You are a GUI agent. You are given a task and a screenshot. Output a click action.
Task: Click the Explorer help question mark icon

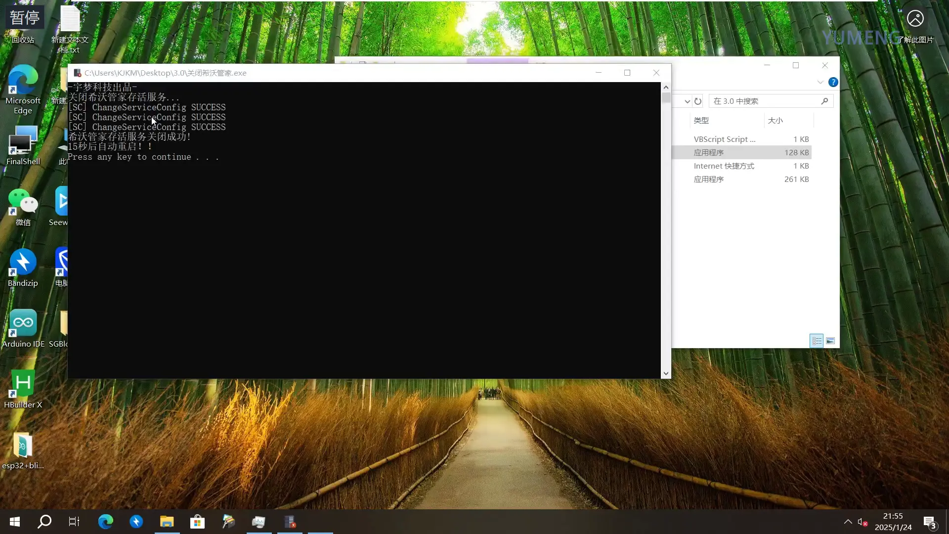(833, 82)
